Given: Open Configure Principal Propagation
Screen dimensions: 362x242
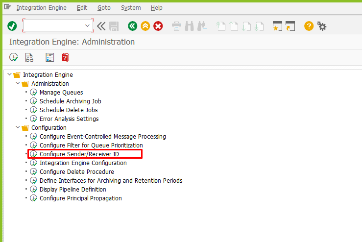Looking at the screenshot, I should point(80,198).
